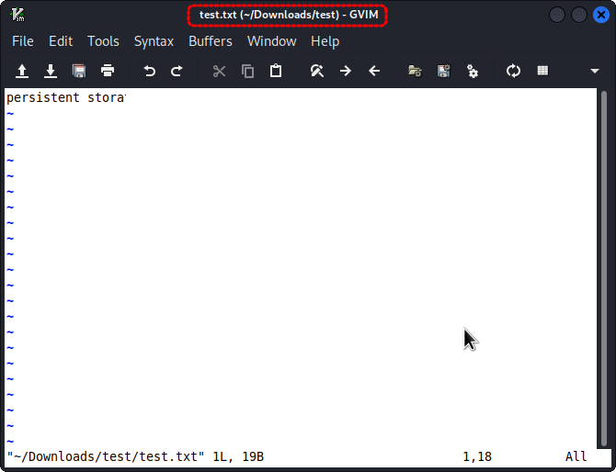616x472 pixels.
Task: Click the Paste clipboard icon
Action: coord(276,71)
